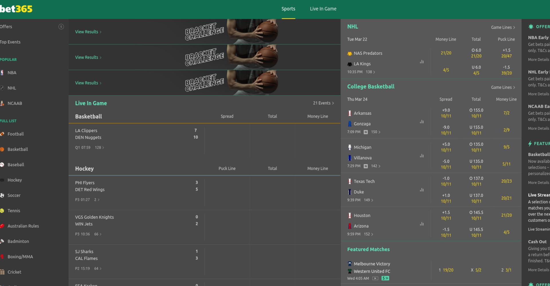The image size is (550, 286).
Task: Pick Western United FC at 3/1
Action: [506, 270]
